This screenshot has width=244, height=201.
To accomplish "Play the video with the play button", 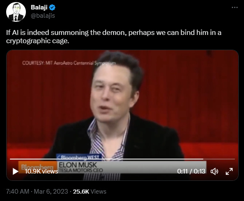I will point(16,171).
